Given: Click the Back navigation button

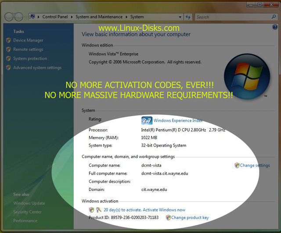Looking at the screenshot, I should (x=9, y=17).
